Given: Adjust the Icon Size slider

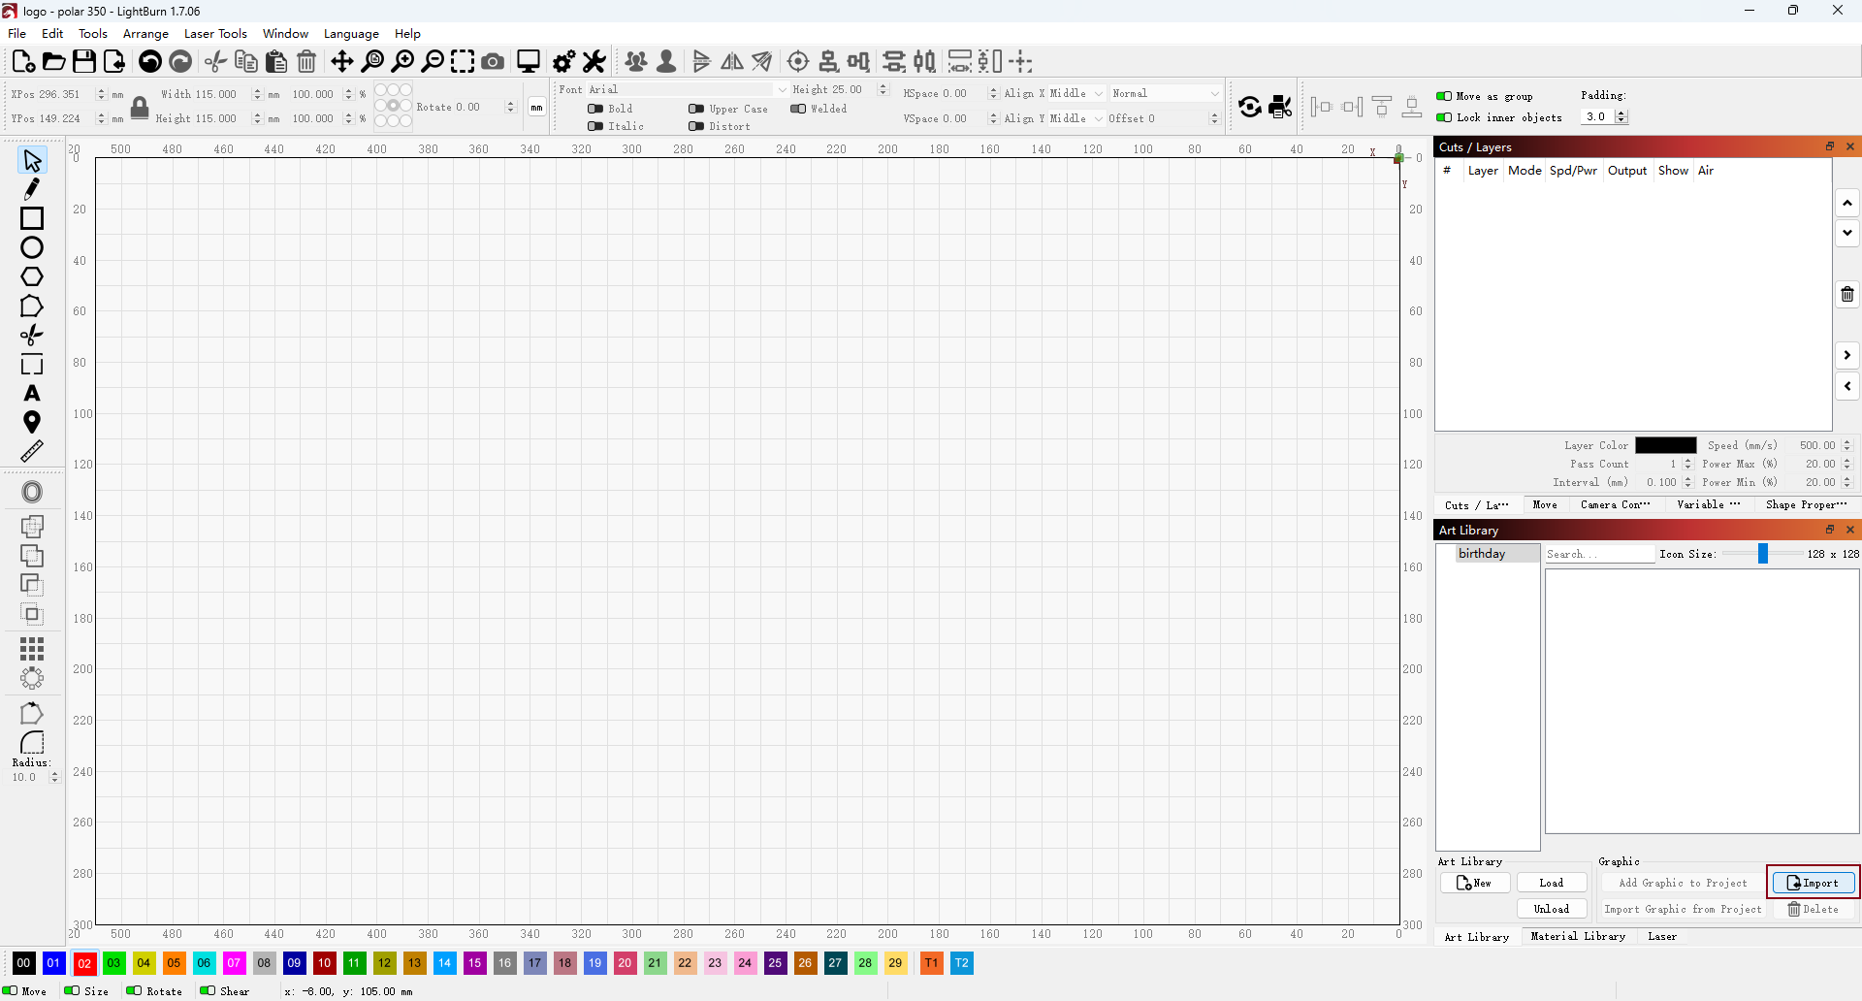Looking at the screenshot, I should [1763, 554].
